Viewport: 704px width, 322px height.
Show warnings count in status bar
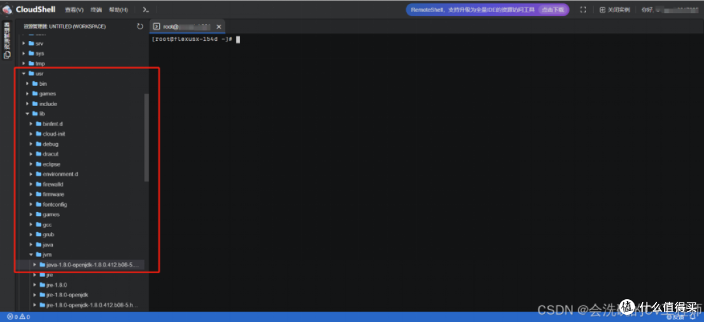click(25, 317)
